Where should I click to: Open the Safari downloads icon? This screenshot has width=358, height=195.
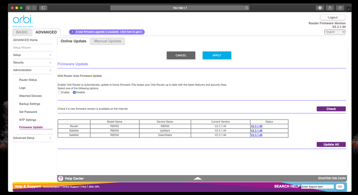(320, 8)
